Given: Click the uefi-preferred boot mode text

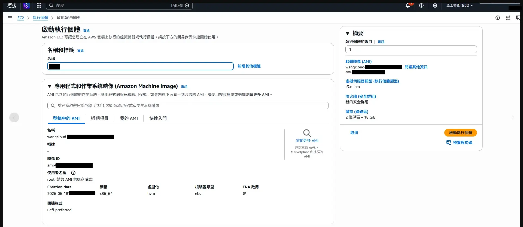Looking at the screenshot, I should (59, 210).
